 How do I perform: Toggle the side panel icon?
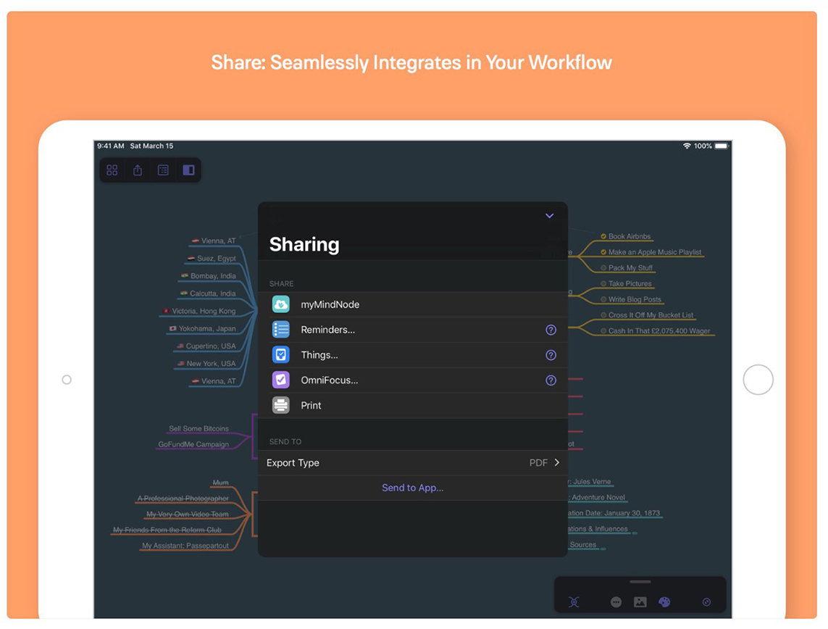pyautogui.click(x=188, y=170)
